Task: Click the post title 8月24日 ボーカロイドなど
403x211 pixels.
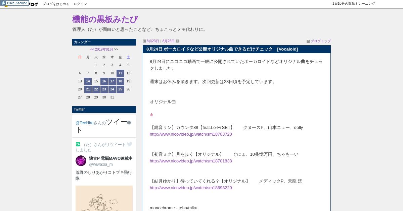Action: [x=222, y=49]
